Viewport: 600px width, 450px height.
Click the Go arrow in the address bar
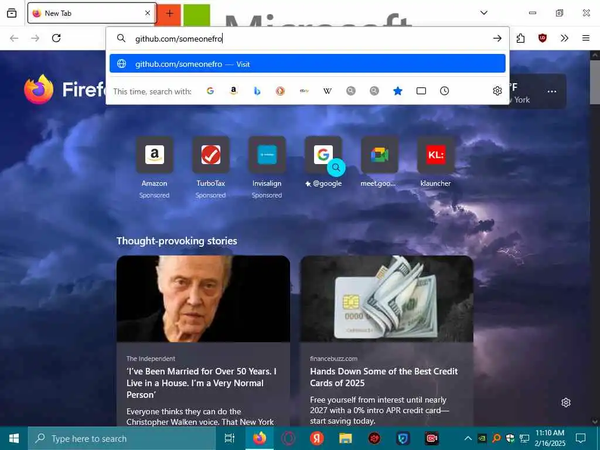click(497, 38)
